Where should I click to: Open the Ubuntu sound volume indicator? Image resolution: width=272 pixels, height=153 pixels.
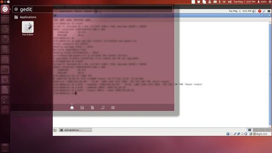[x=229, y=2]
